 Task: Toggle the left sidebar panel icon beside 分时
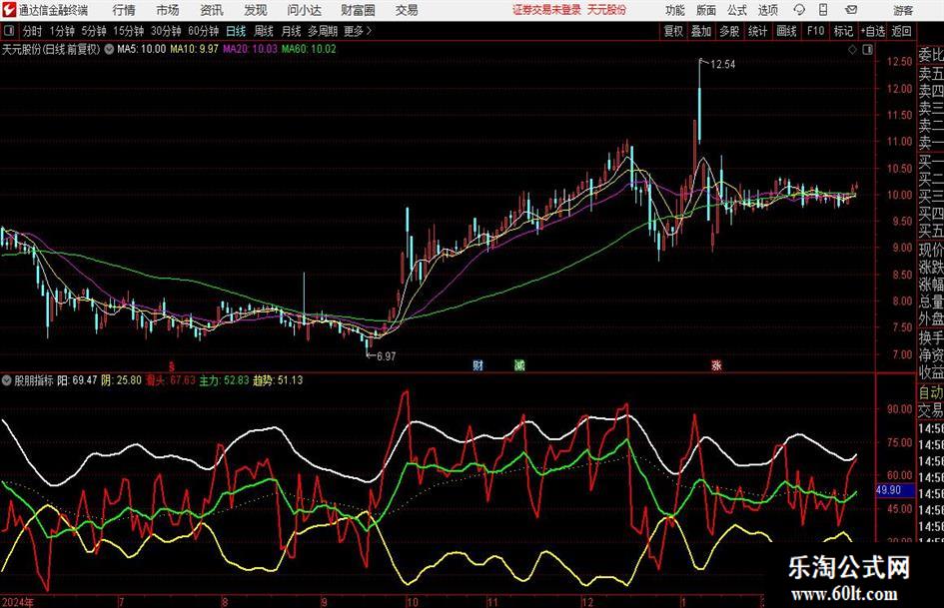tap(9, 31)
